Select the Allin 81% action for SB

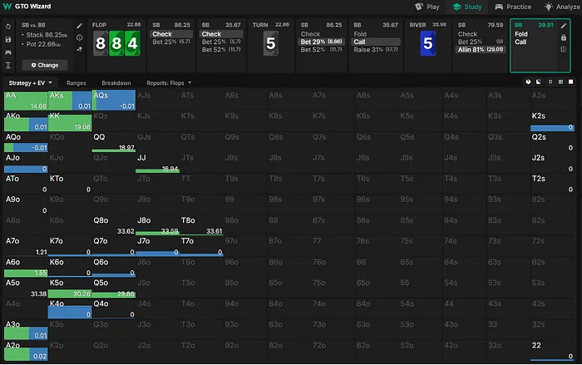coord(478,49)
